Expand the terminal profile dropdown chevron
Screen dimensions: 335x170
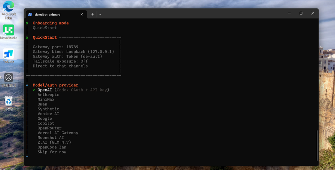tap(100, 14)
